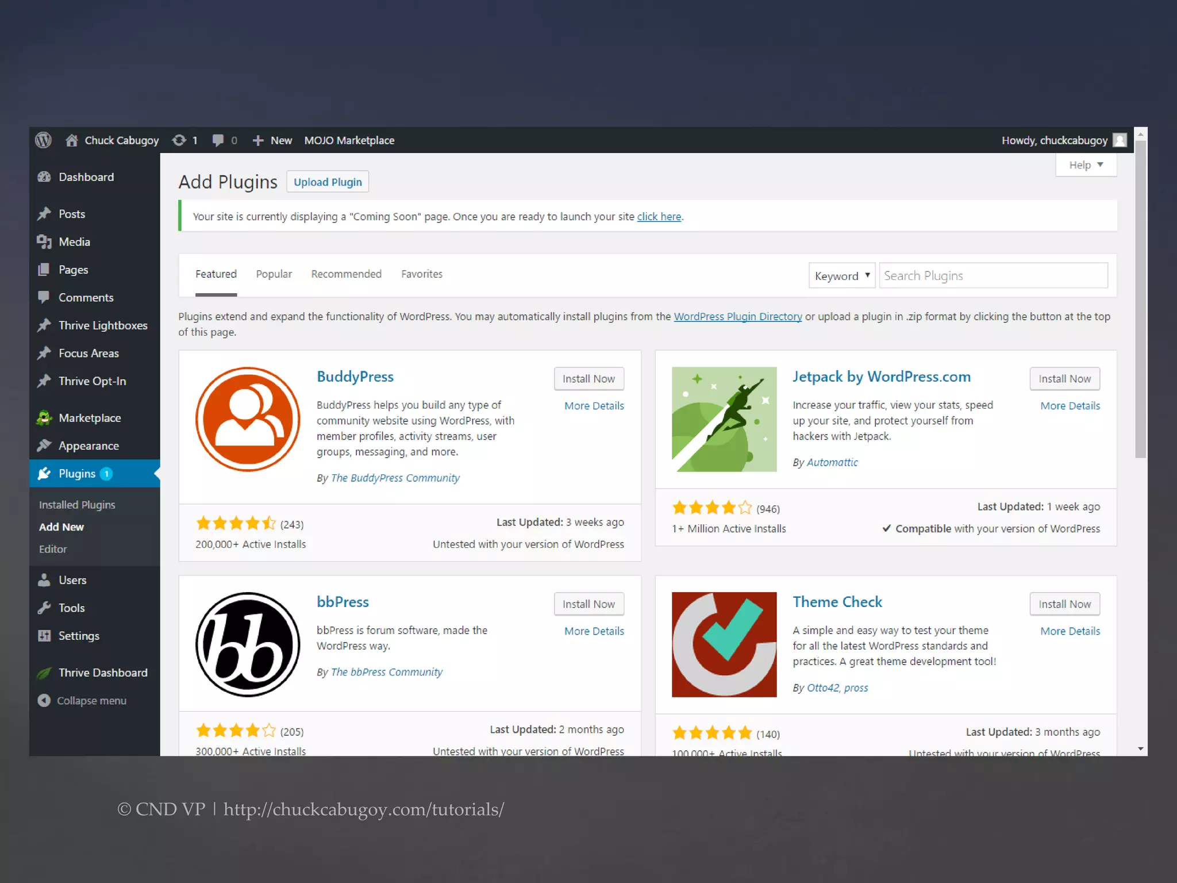1177x883 pixels.
Task: Switch to the Popular tab
Action: coord(274,274)
